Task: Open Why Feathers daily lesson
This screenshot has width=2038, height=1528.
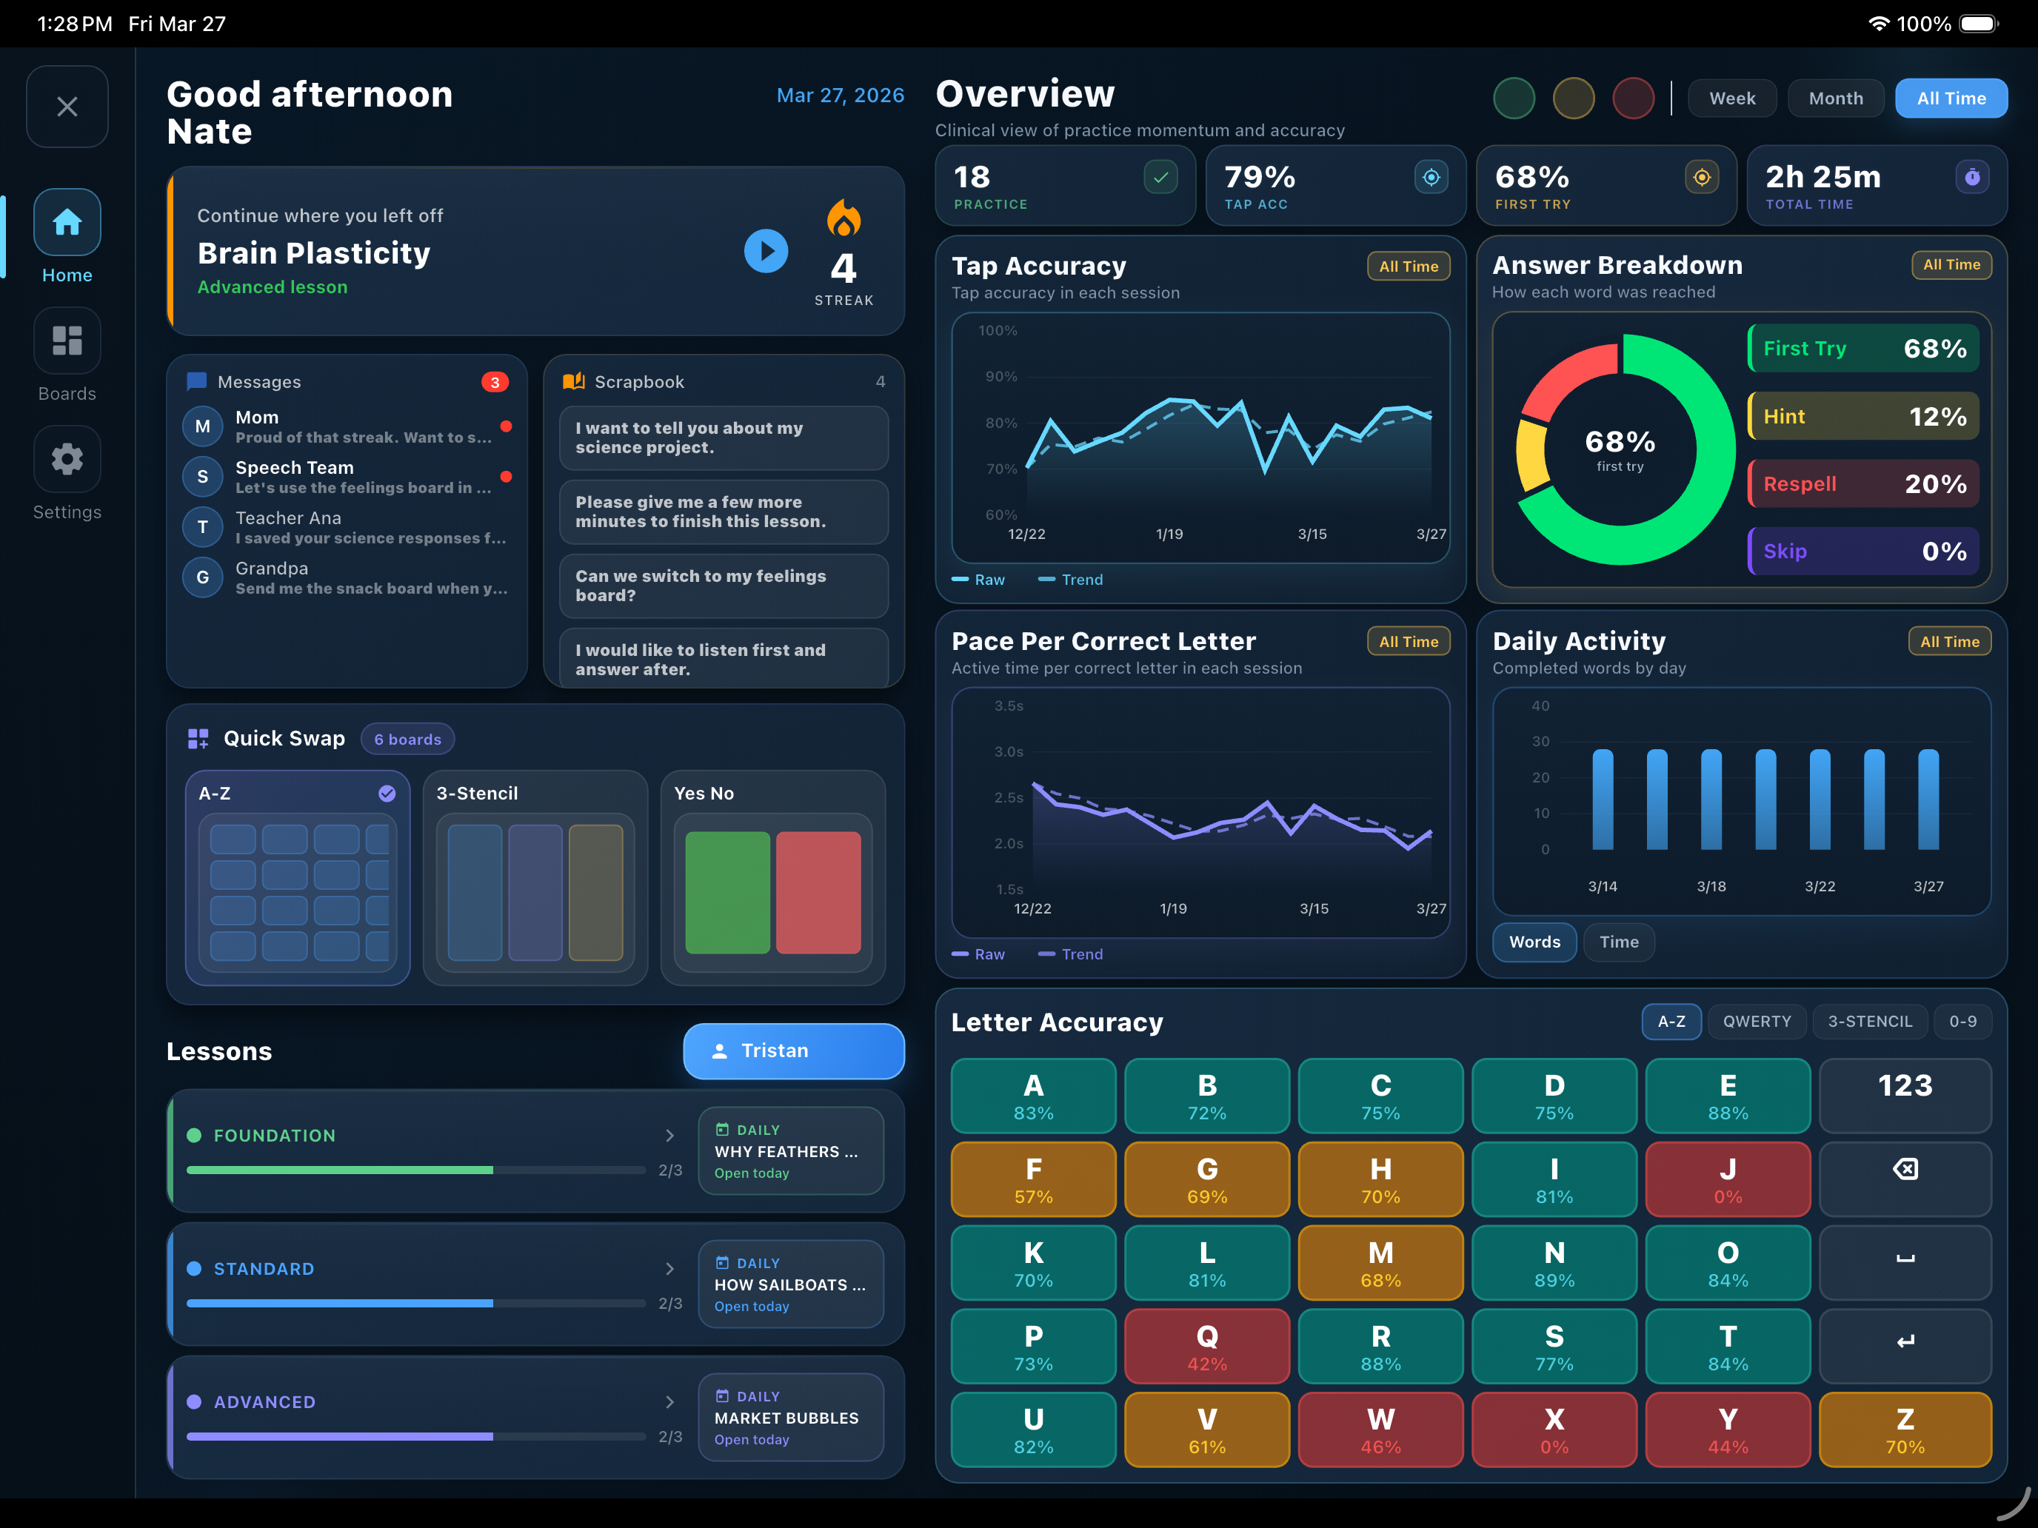Action: click(x=792, y=1151)
